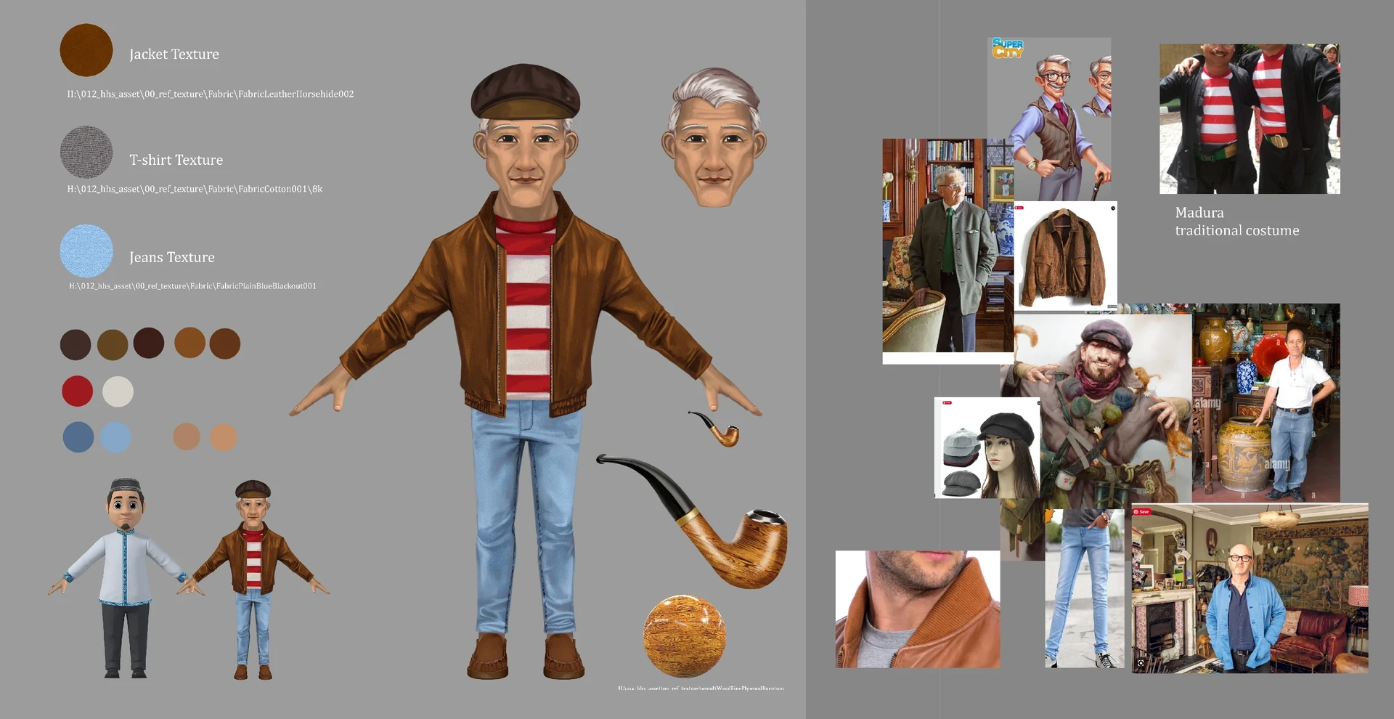Open the FabricLeatherHorsehide002 texture path

(x=211, y=94)
